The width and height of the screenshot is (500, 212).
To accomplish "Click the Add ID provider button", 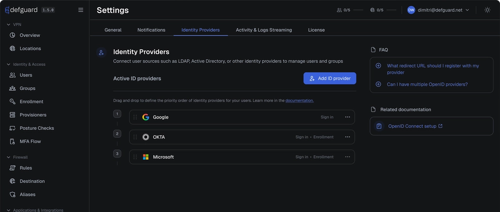I will [x=330, y=78].
